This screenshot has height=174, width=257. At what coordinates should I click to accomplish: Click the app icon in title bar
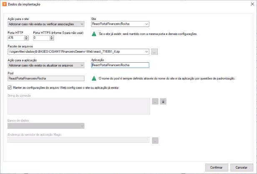5,4
